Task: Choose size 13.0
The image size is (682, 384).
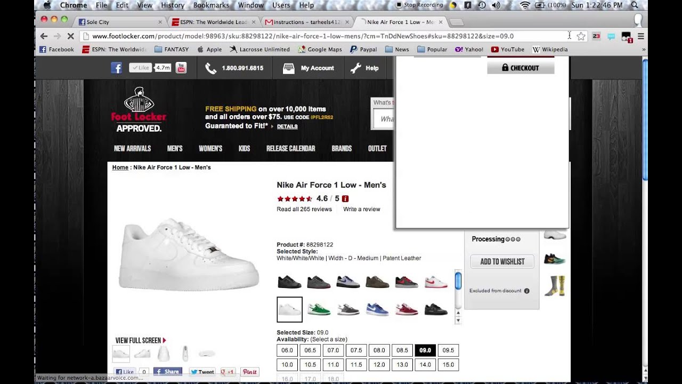Action: (402, 365)
